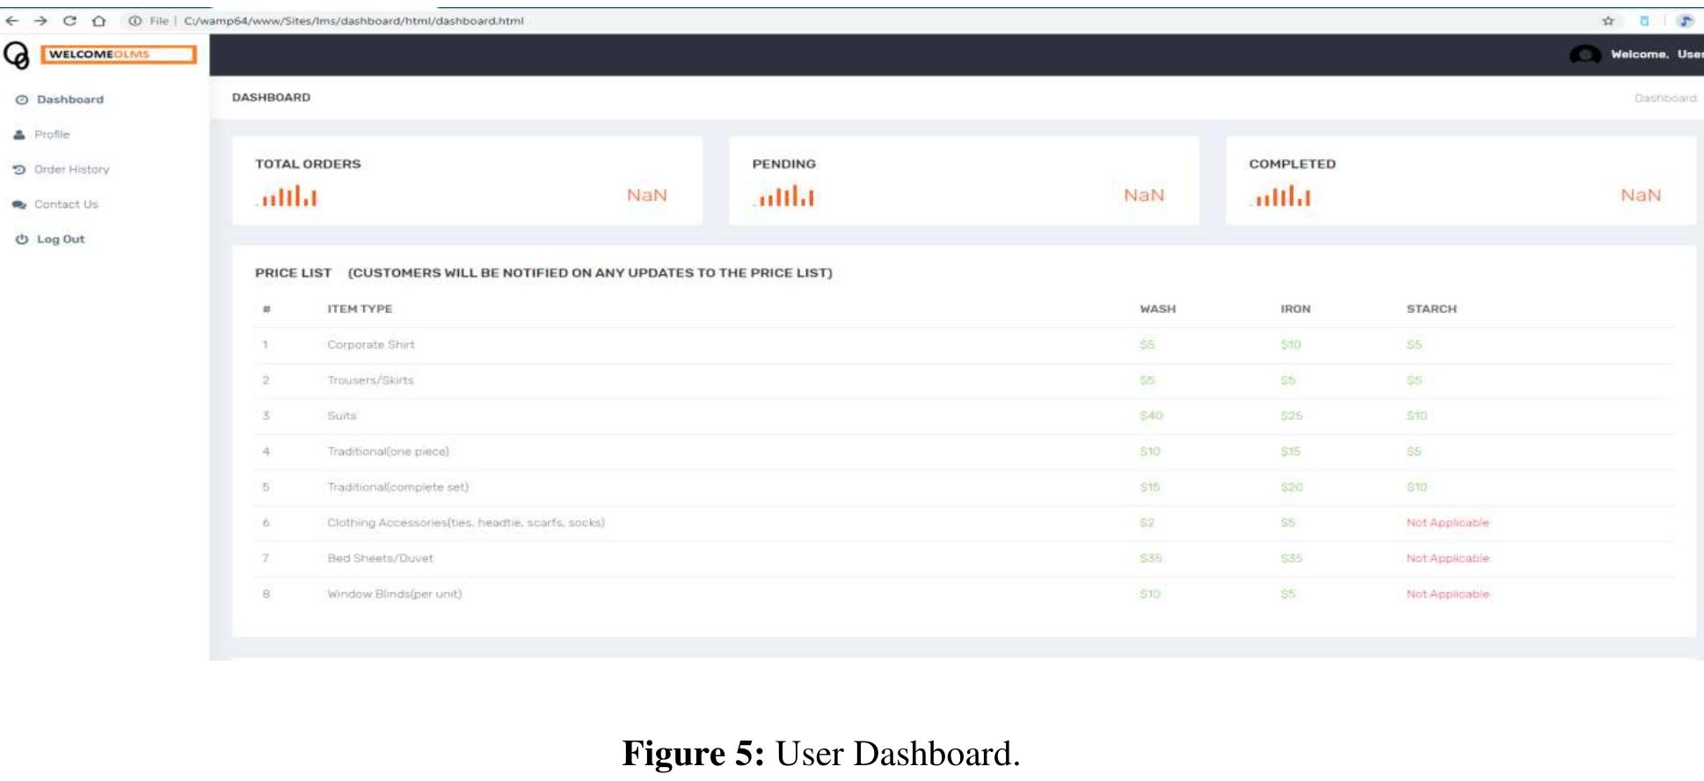
Task: Open the browser profile avatar icon
Action: (x=1685, y=20)
